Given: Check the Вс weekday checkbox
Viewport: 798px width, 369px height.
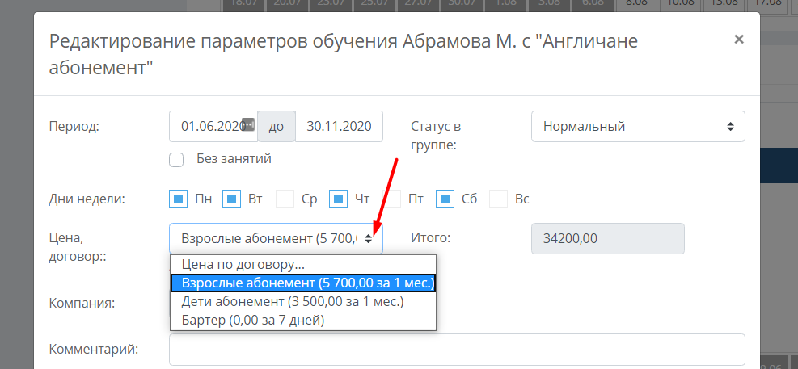Looking at the screenshot, I should point(498,199).
